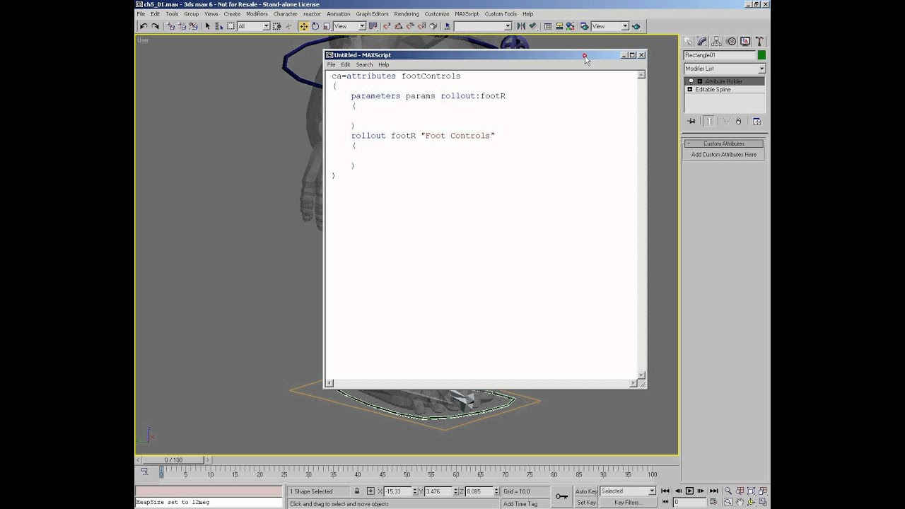
Task: Toggle the Selection Lock padlock
Action: coord(356,491)
